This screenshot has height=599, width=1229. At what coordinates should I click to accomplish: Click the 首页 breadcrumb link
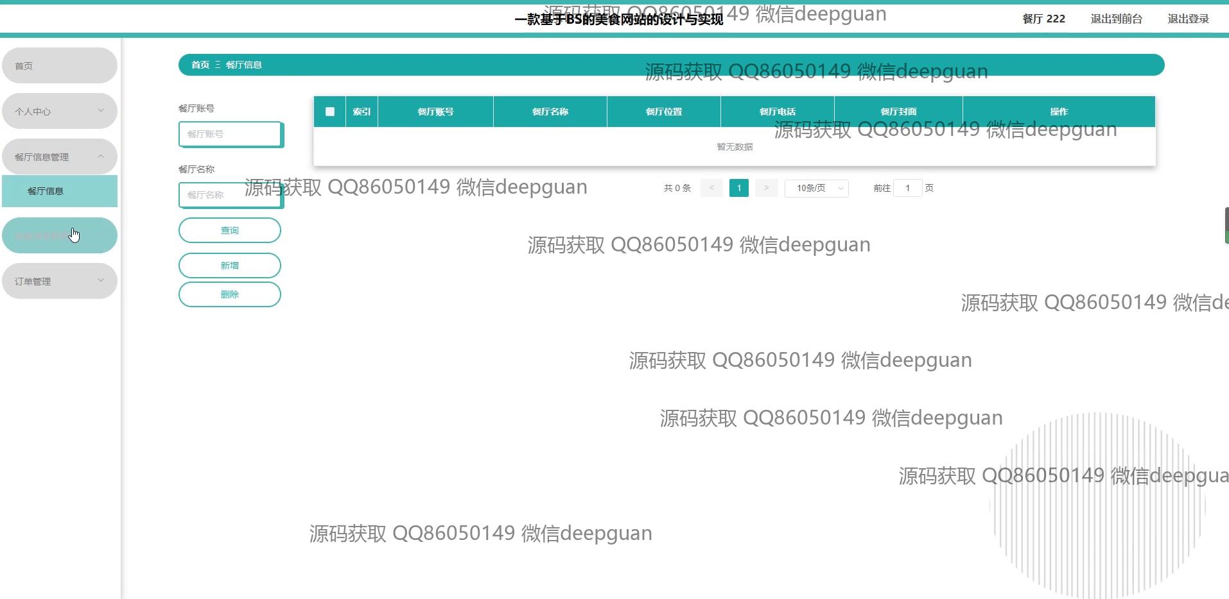point(200,65)
